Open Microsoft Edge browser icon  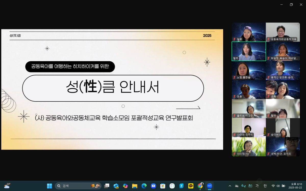pyautogui.click(x=144, y=186)
